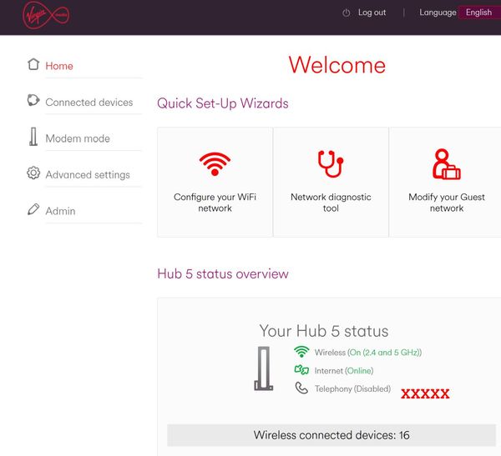Click the Advanced settings gear icon
Screen dimensions: 501x456
33,173
